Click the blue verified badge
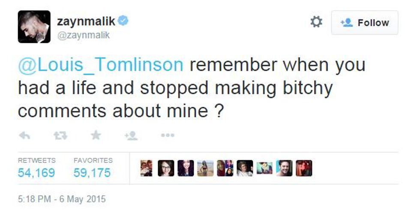The width and height of the screenshot is (420, 223). pyautogui.click(x=124, y=21)
